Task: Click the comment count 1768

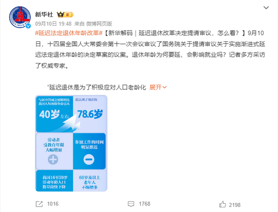Action: point(145,204)
